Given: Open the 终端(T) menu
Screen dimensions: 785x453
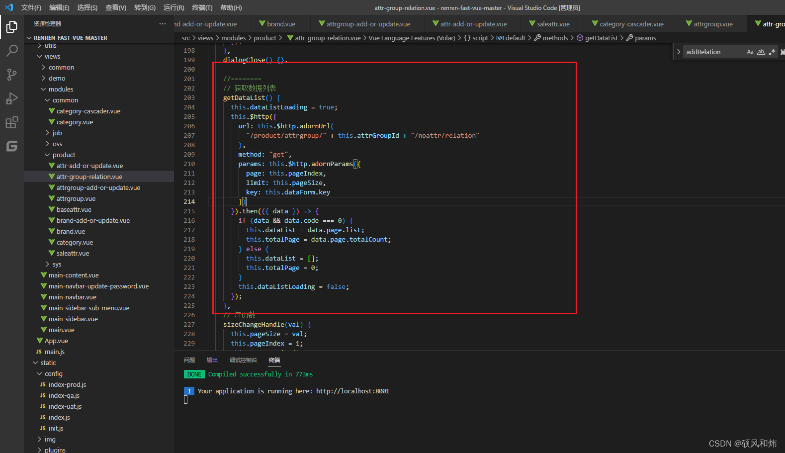Looking at the screenshot, I should [202, 7].
